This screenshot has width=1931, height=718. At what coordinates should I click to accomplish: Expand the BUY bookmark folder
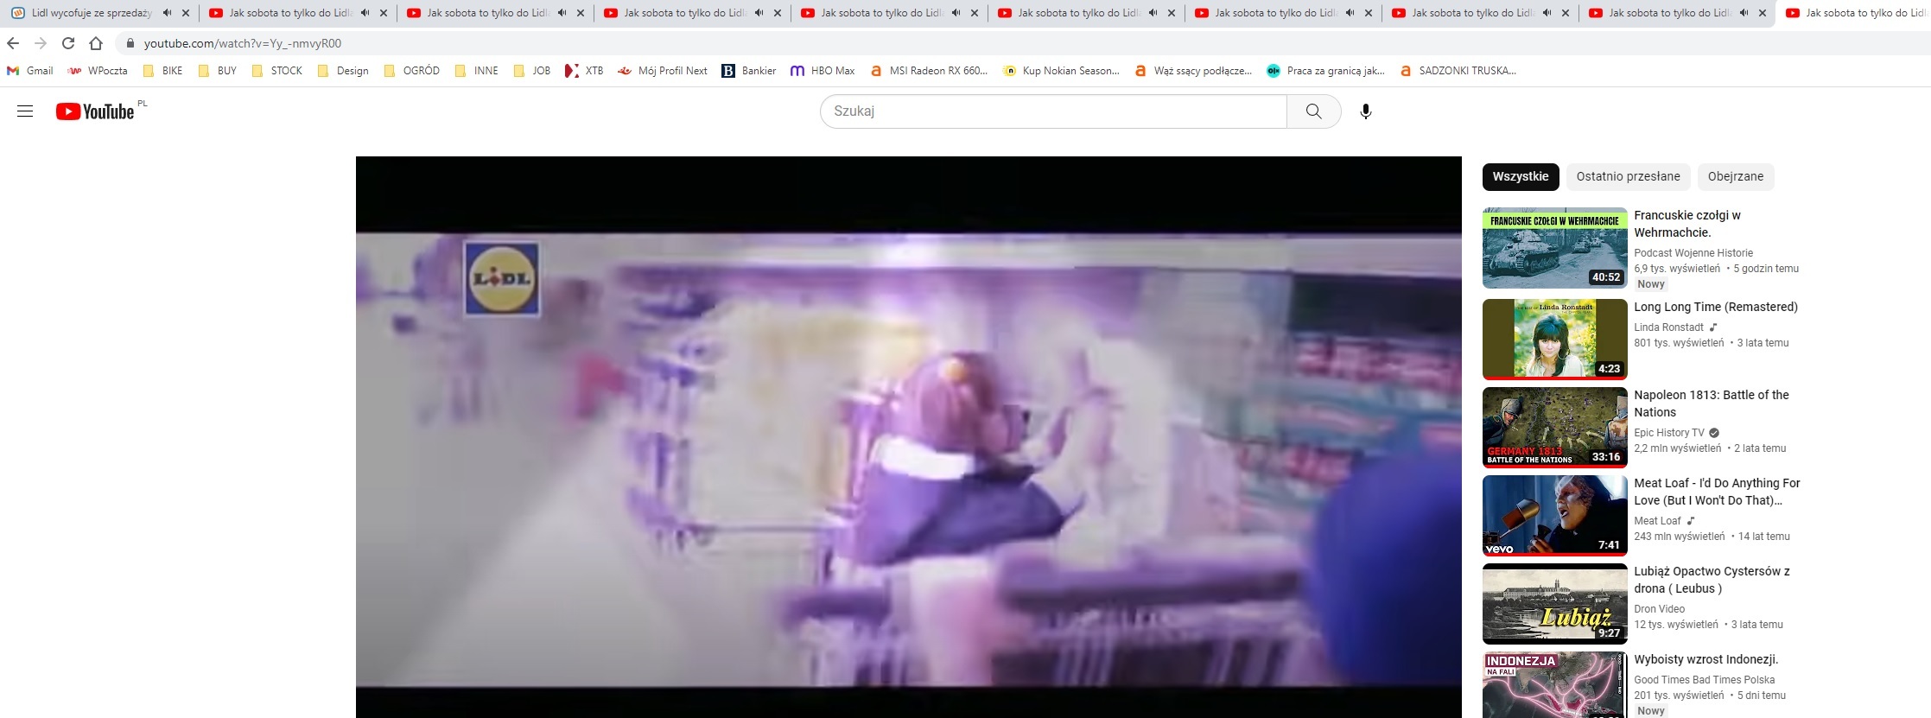click(217, 71)
